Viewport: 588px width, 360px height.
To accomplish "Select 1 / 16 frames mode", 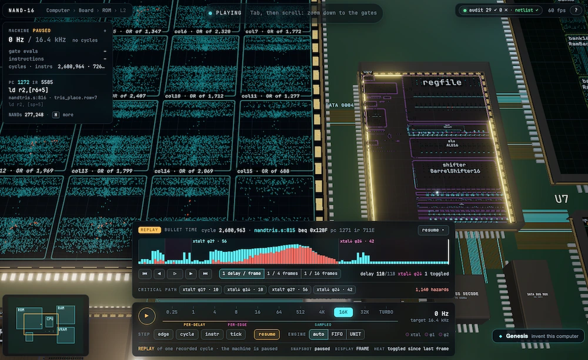I will (320, 274).
